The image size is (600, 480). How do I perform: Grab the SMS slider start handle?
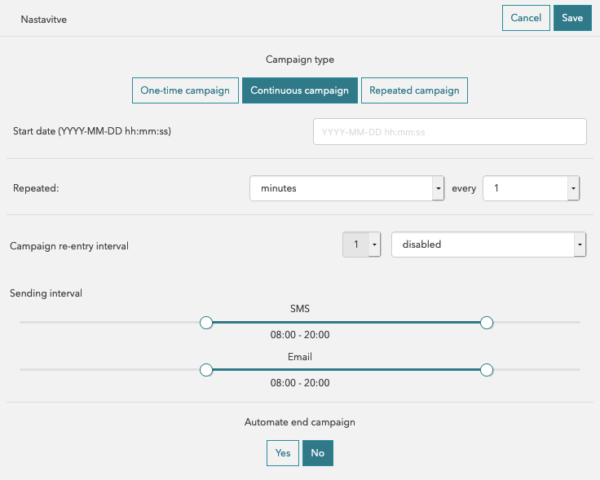pyautogui.click(x=206, y=323)
